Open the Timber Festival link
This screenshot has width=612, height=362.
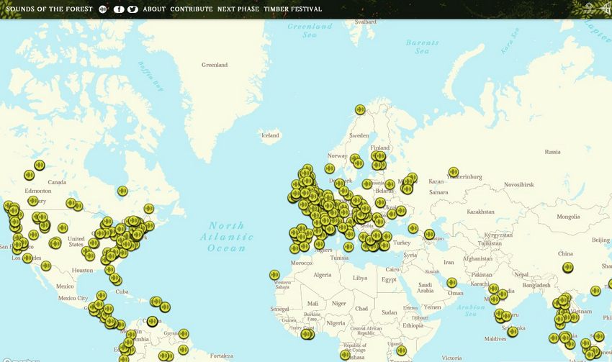(x=293, y=9)
